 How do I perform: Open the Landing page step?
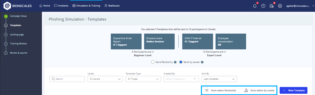click(17, 35)
